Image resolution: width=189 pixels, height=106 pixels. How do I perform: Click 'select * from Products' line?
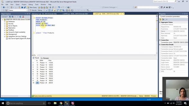(45, 33)
